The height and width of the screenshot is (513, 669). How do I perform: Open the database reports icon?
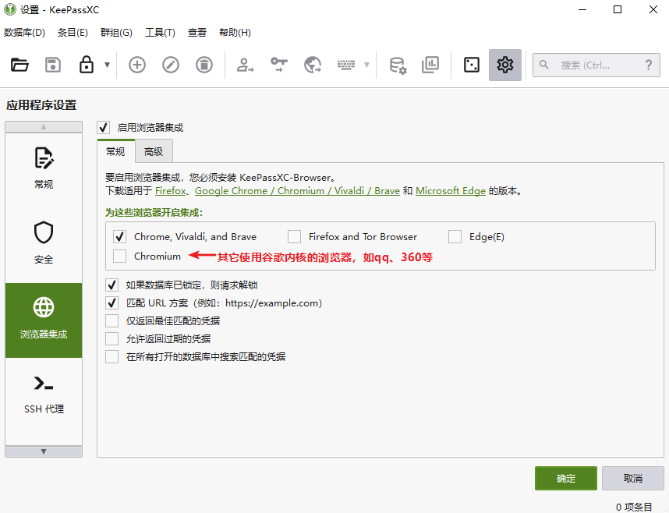[x=430, y=65]
